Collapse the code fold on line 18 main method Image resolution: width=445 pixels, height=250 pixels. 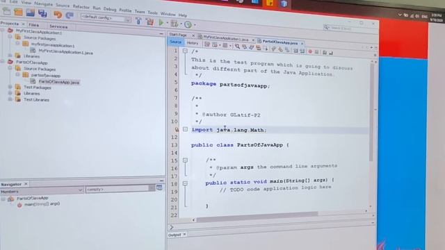tap(185, 183)
